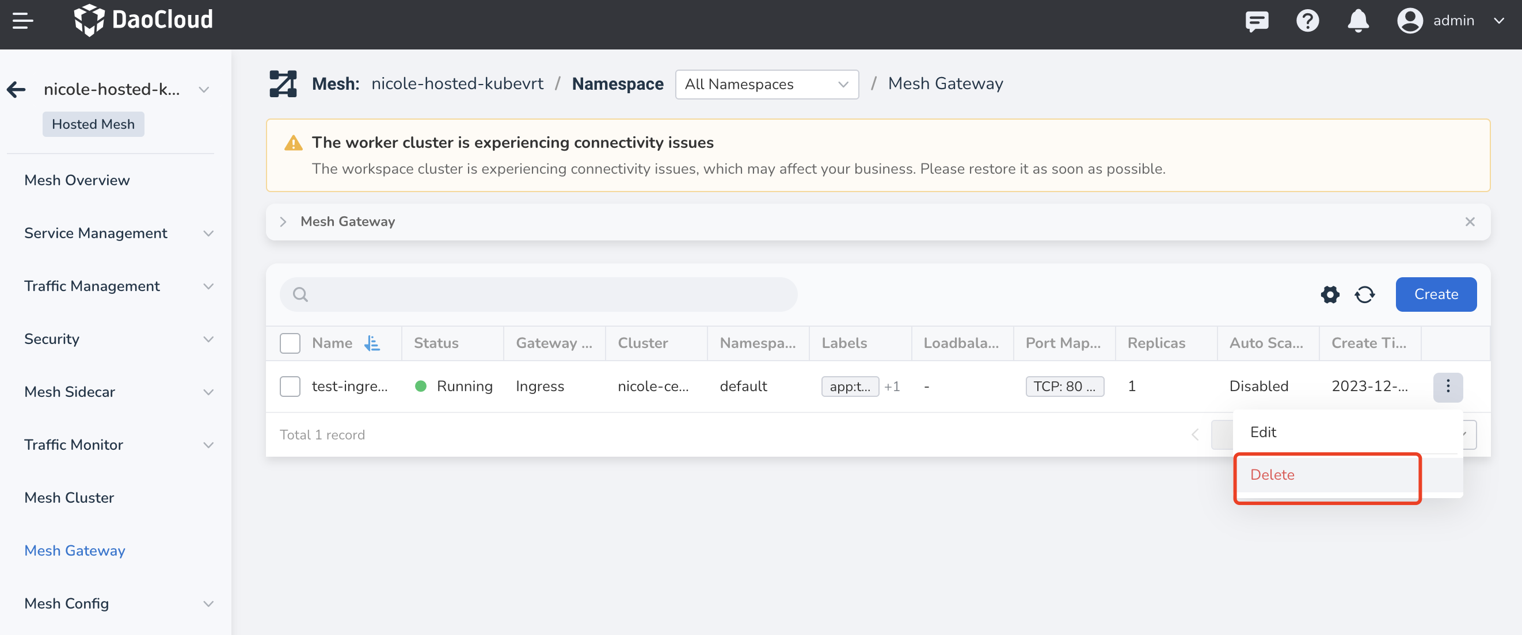Tick the select-all checkbox in header
Image resolution: width=1522 pixels, height=635 pixels.
coord(290,343)
